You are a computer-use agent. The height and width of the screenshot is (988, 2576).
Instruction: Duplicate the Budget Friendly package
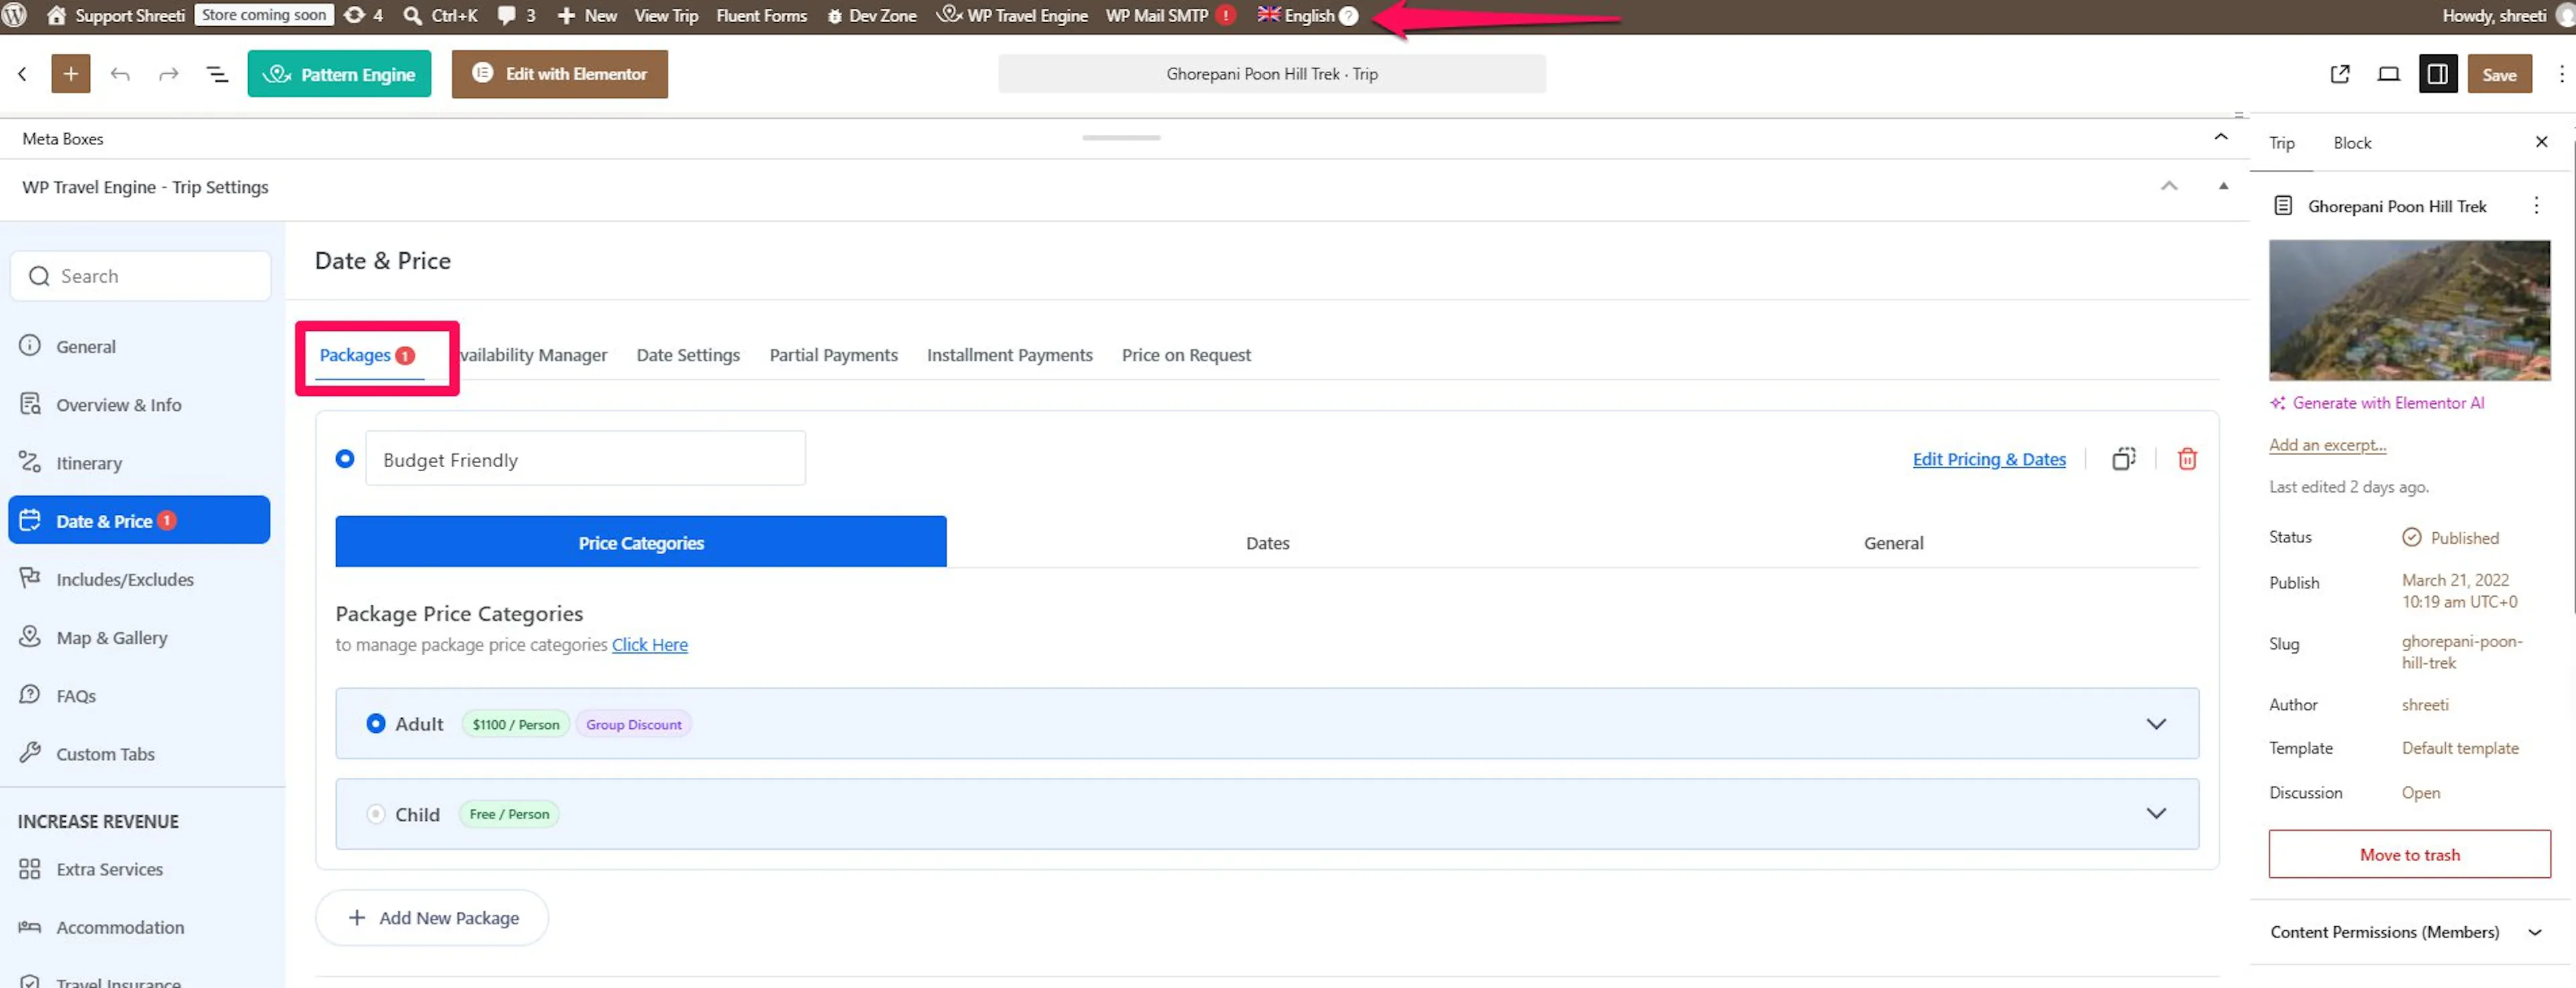point(2124,458)
